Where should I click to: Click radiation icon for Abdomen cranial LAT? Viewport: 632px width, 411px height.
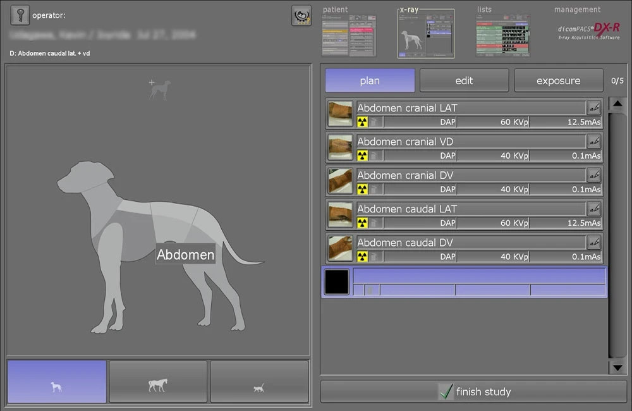pyautogui.click(x=362, y=122)
